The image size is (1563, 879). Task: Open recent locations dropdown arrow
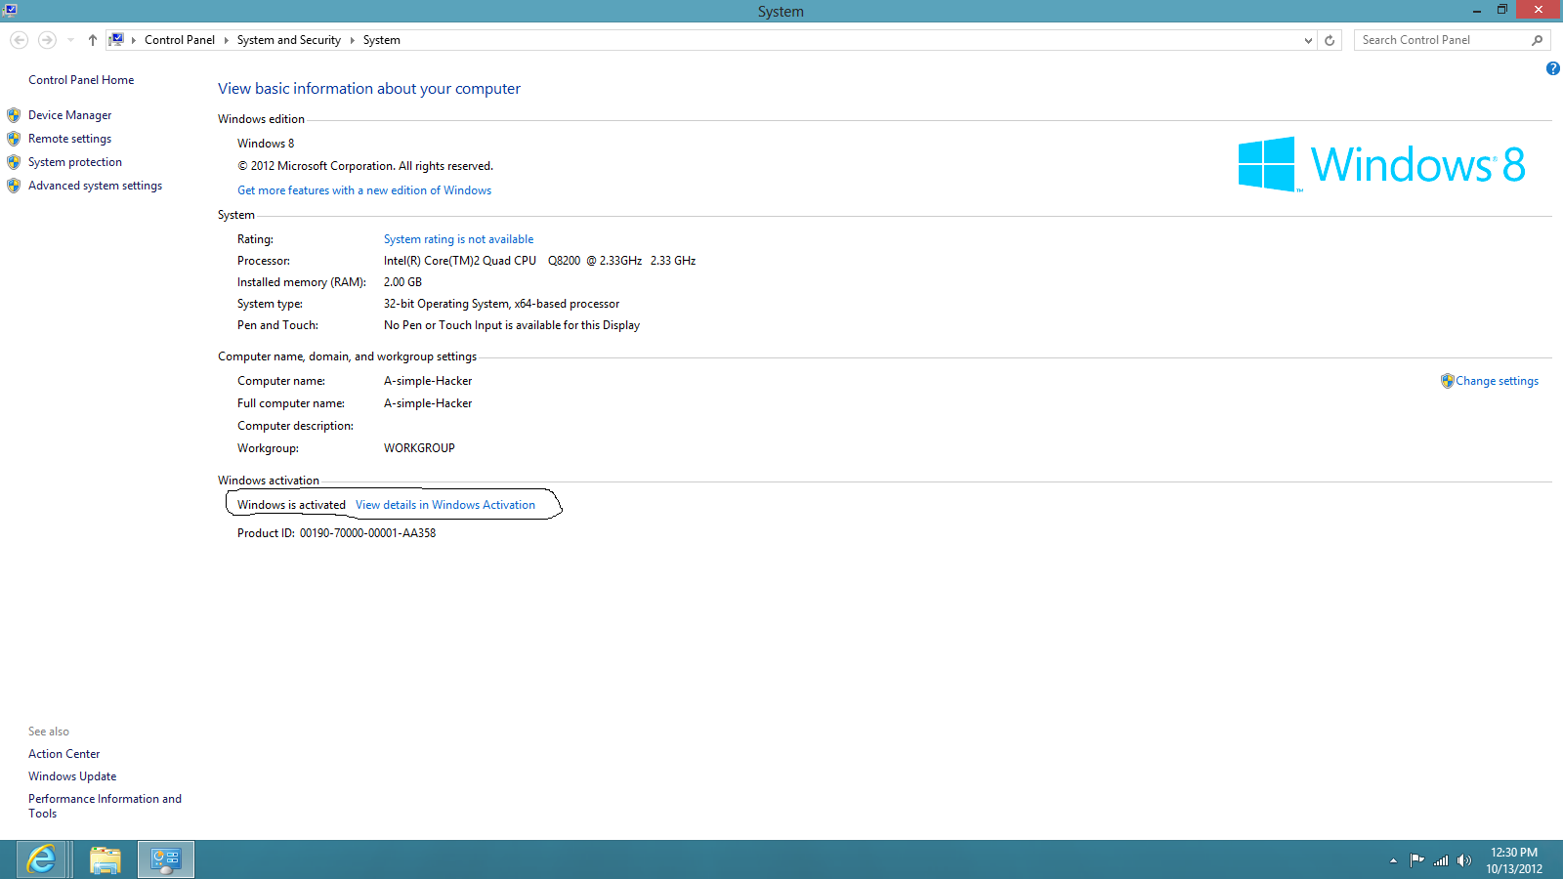pyautogui.click(x=70, y=40)
